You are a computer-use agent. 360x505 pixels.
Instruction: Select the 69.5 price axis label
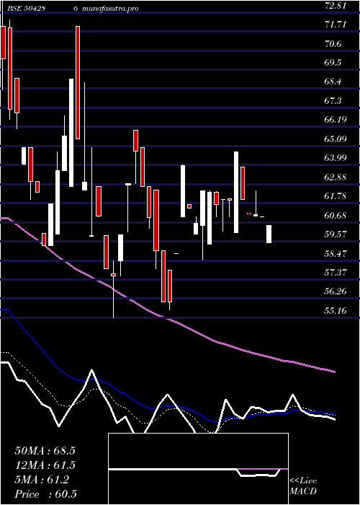click(x=333, y=63)
